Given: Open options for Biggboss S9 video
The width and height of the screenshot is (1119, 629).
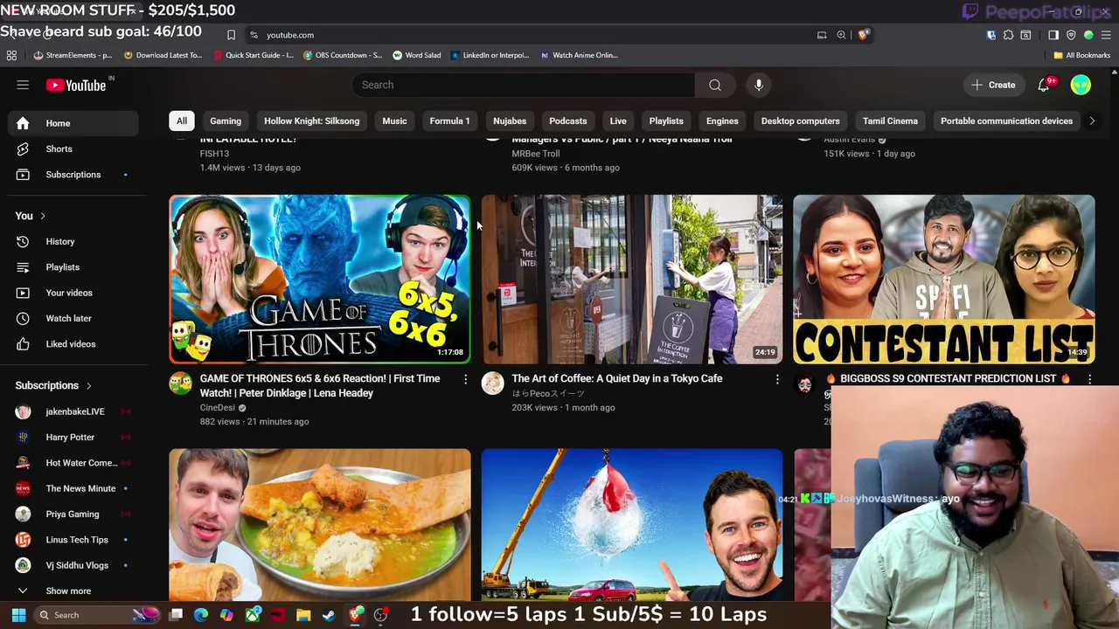Looking at the screenshot, I should (1089, 379).
